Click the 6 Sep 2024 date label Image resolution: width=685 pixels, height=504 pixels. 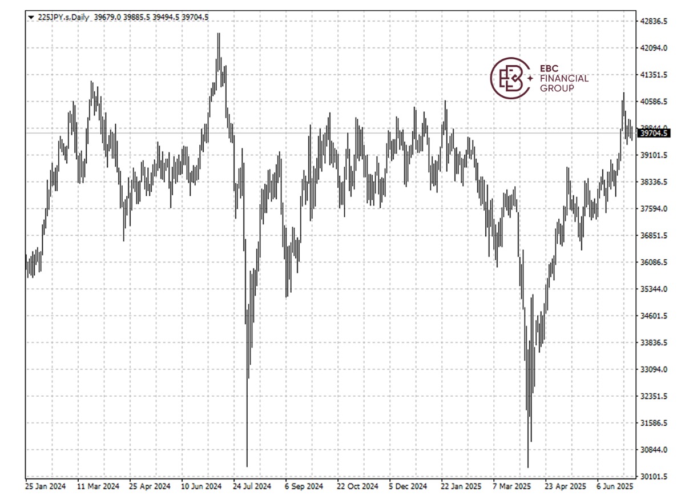point(304,487)
